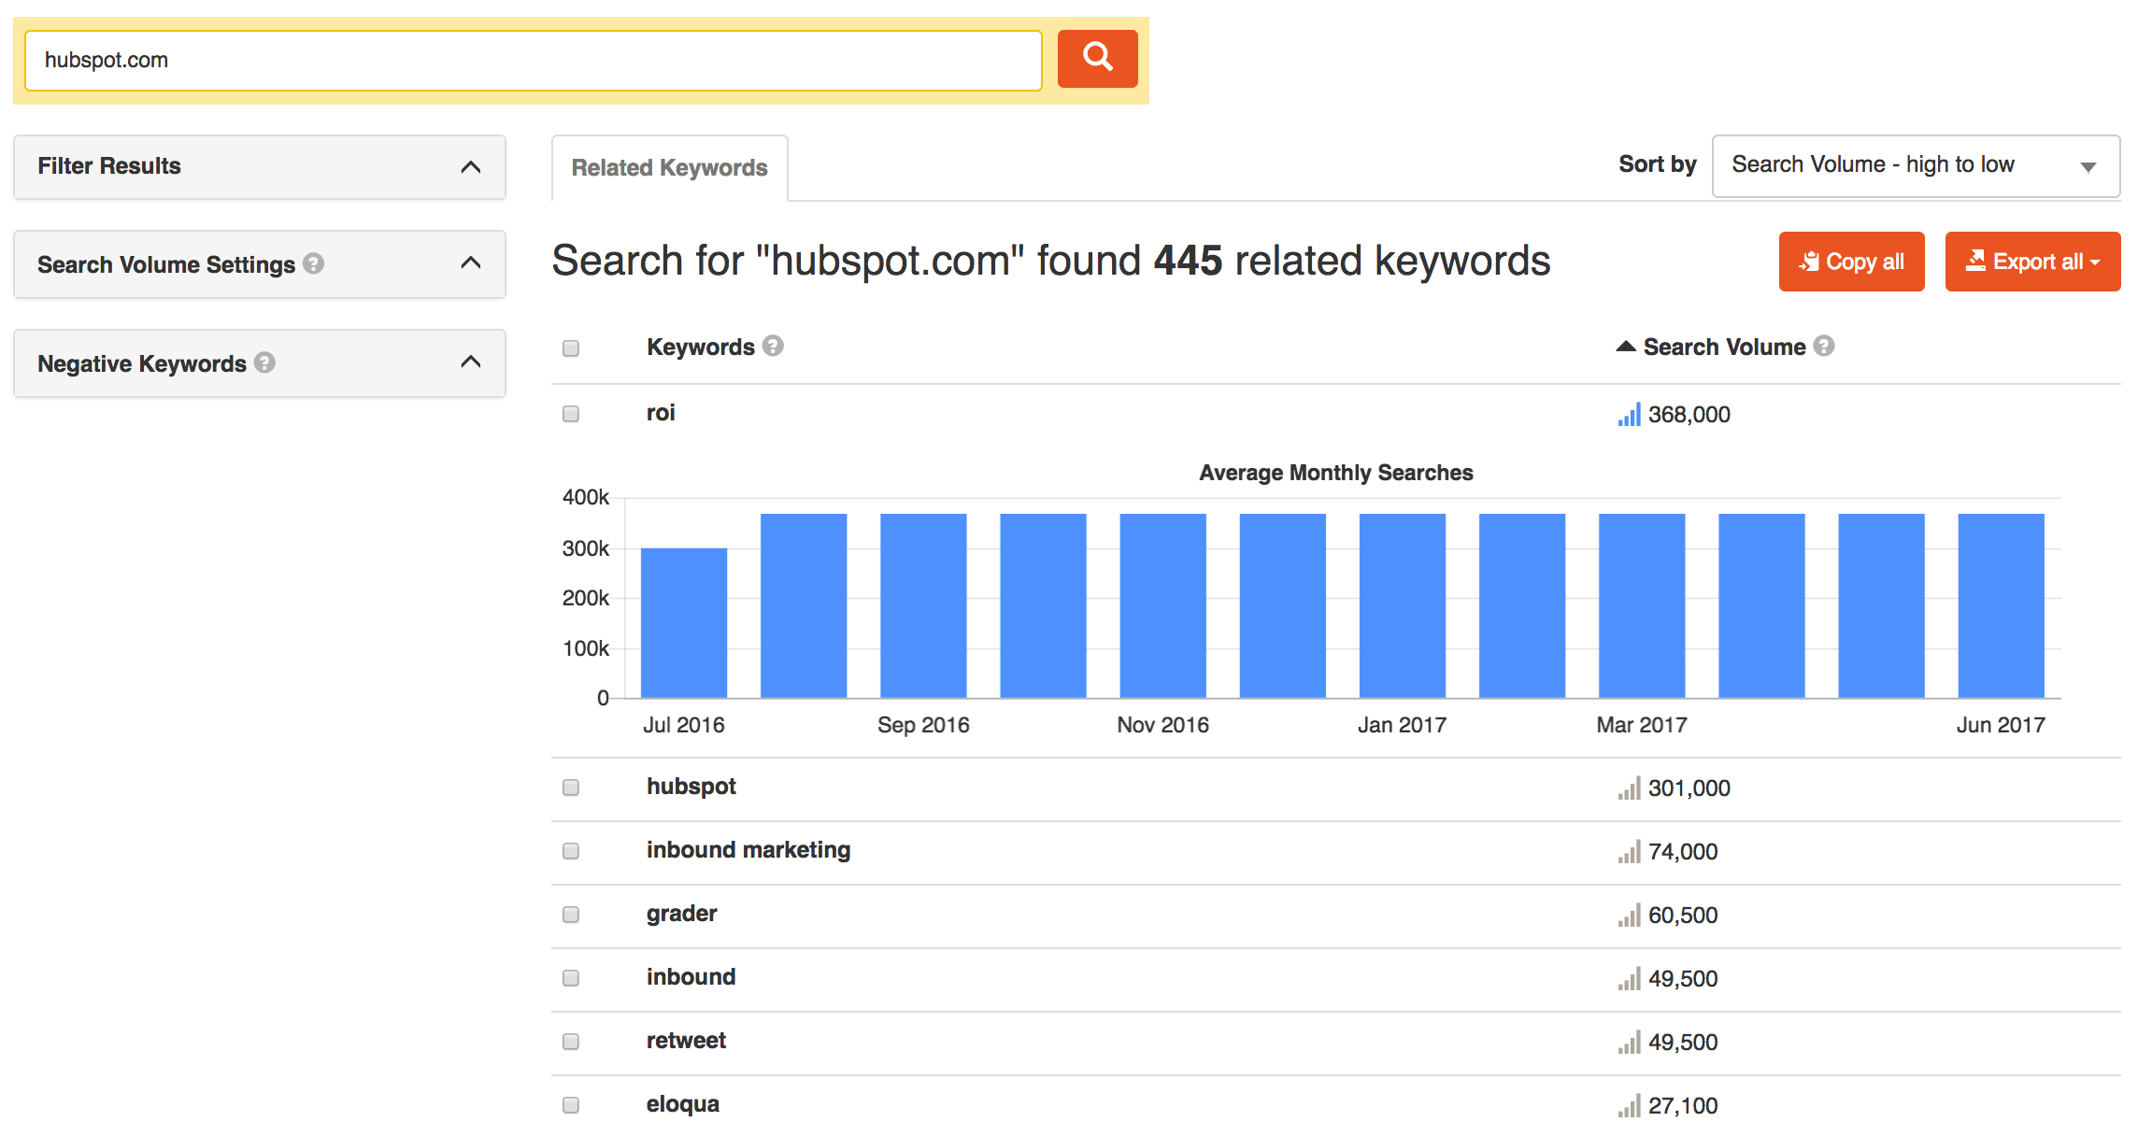Click the Export all icon button
This screenshot has height=1136, width=2138.
click(x=1978, y=260)
